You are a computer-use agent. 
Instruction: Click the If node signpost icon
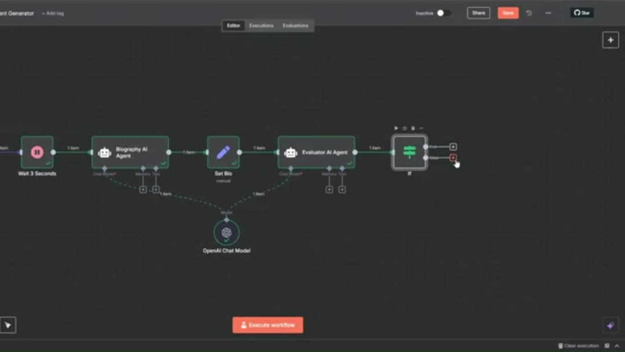point(409,152)
